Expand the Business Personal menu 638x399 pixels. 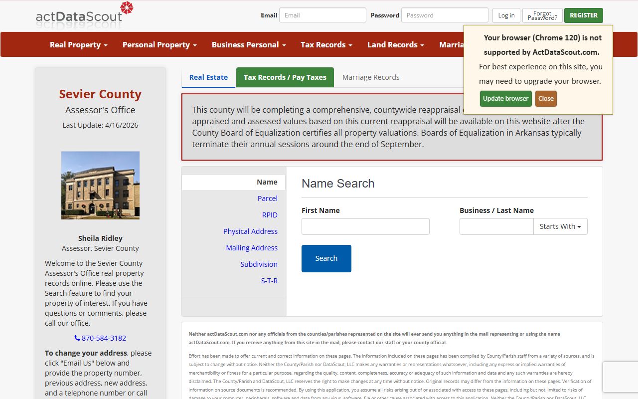pos(249,44)
